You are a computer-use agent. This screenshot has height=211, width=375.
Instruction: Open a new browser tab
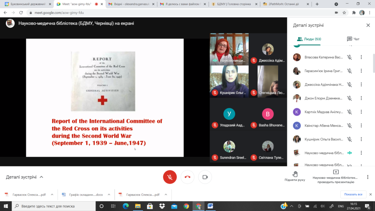(x=317, y=4)
